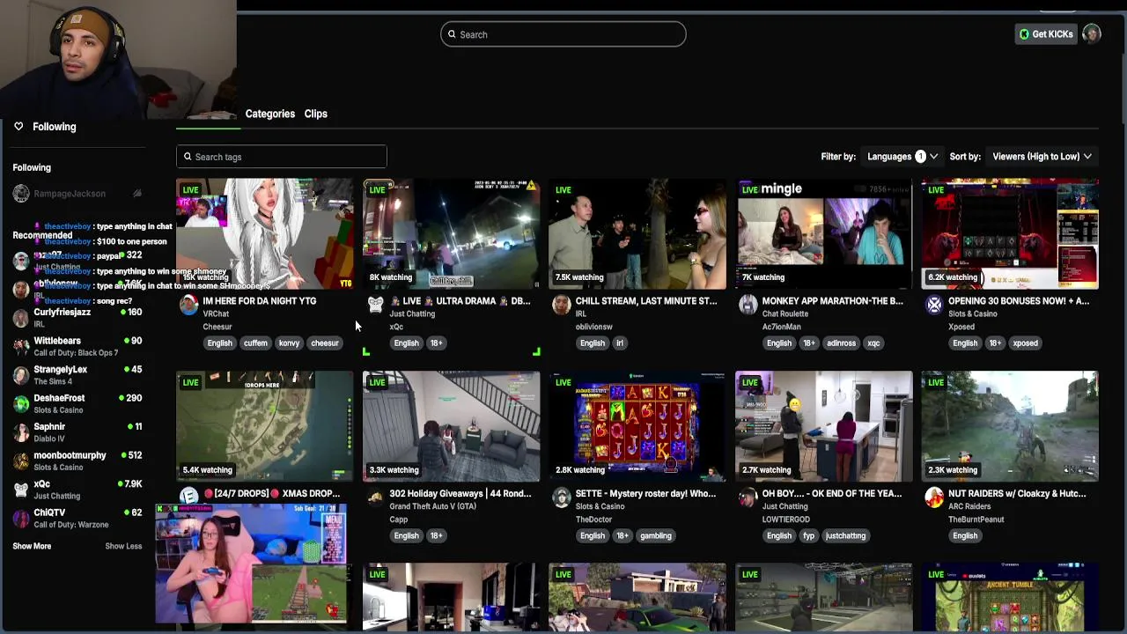
Task: Click the Kick logo in Get KICKs button
Action: (1024, 34)
